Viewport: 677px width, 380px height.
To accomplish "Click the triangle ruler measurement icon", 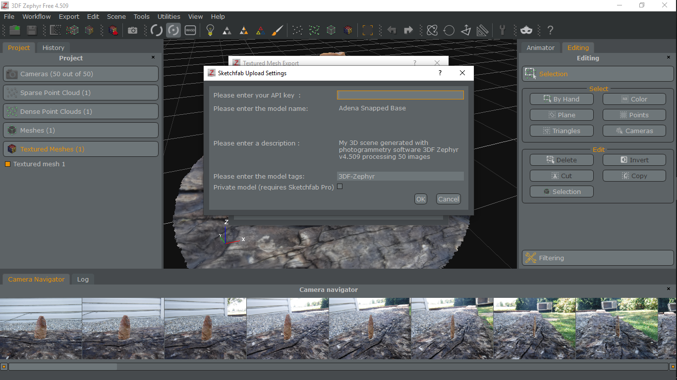I will pos(482,30).
